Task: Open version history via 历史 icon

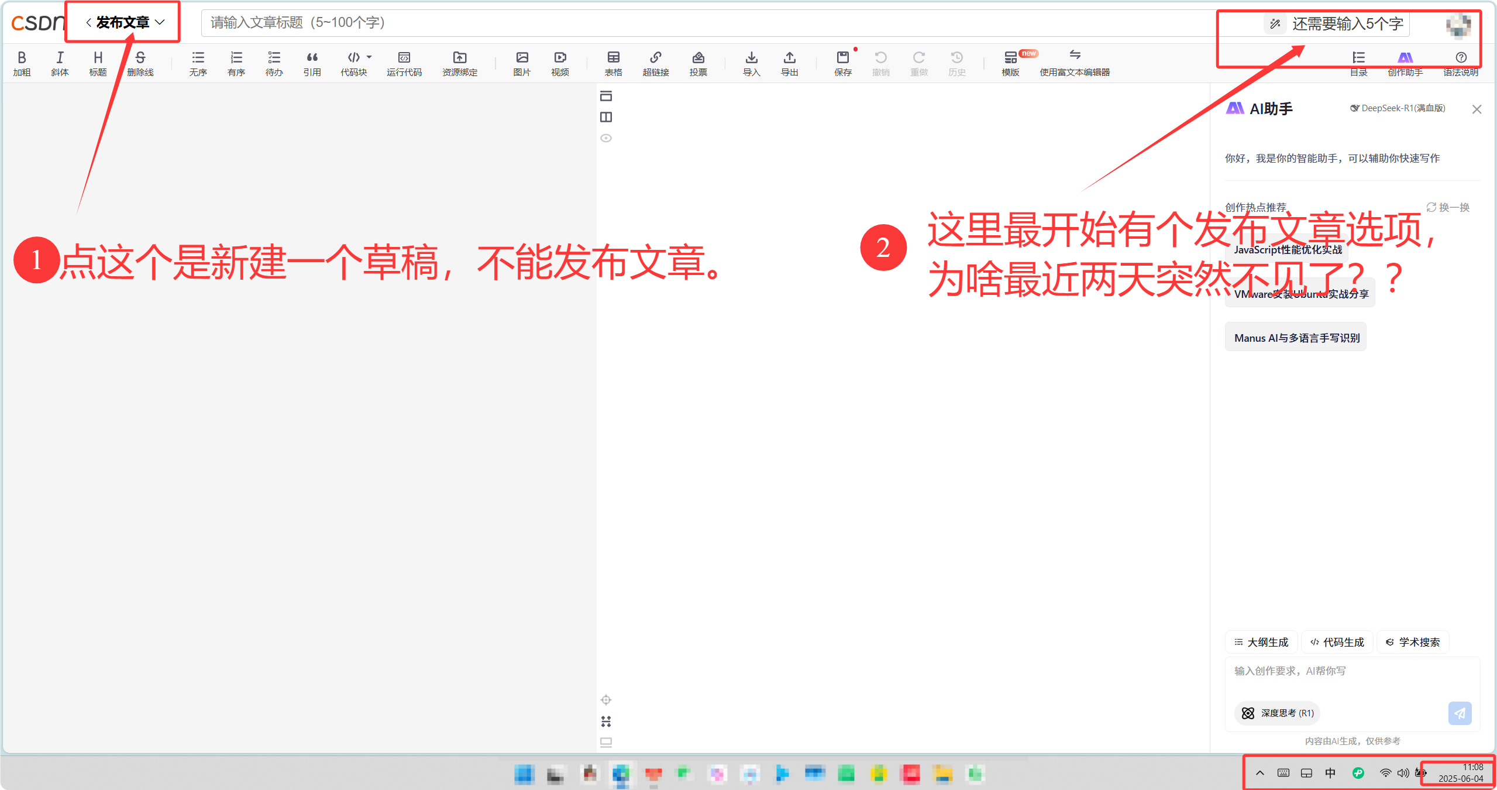Action: pos(956,63)
